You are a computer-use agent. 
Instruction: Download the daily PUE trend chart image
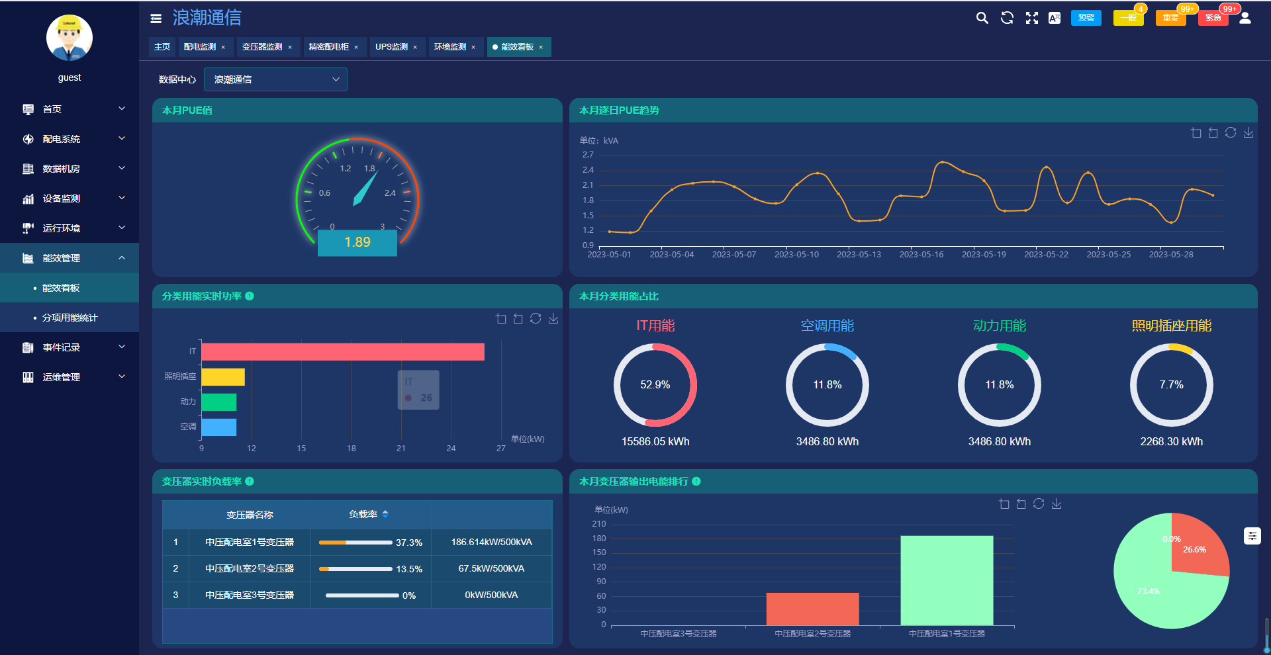(x=1248, y=133)
